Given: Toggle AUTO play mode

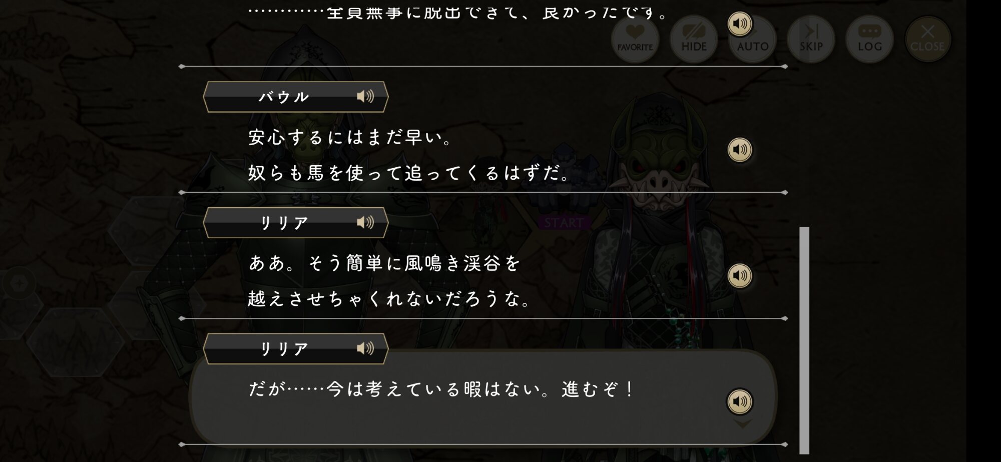Looking at the screenshot, I should point(752,39).
